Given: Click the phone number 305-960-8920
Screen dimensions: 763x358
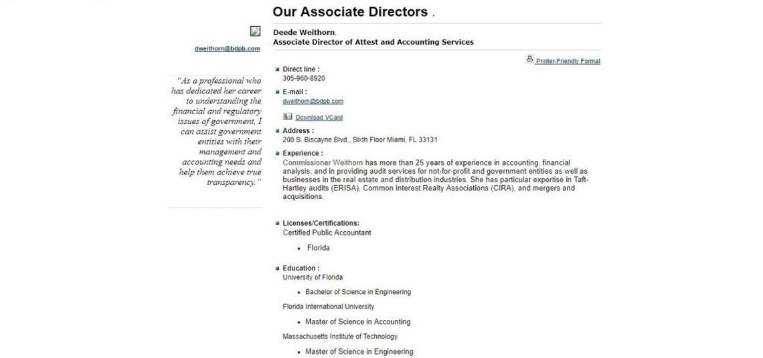Looking at the screenshot, I should [x=304, y=78].
